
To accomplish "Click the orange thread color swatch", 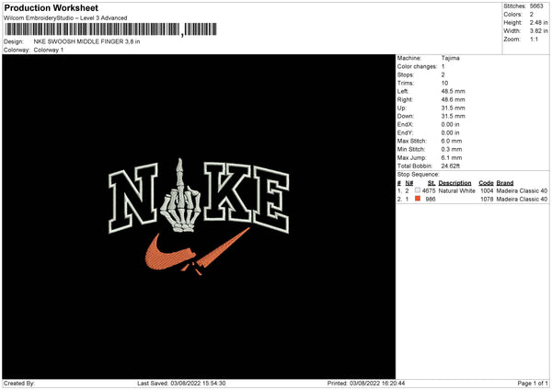I will pyautogui.click(x=418, y=199).
